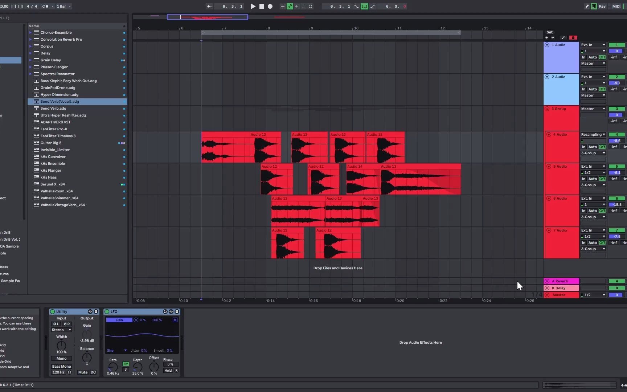Toggle the LFO device on/off activator

(107, 311)
